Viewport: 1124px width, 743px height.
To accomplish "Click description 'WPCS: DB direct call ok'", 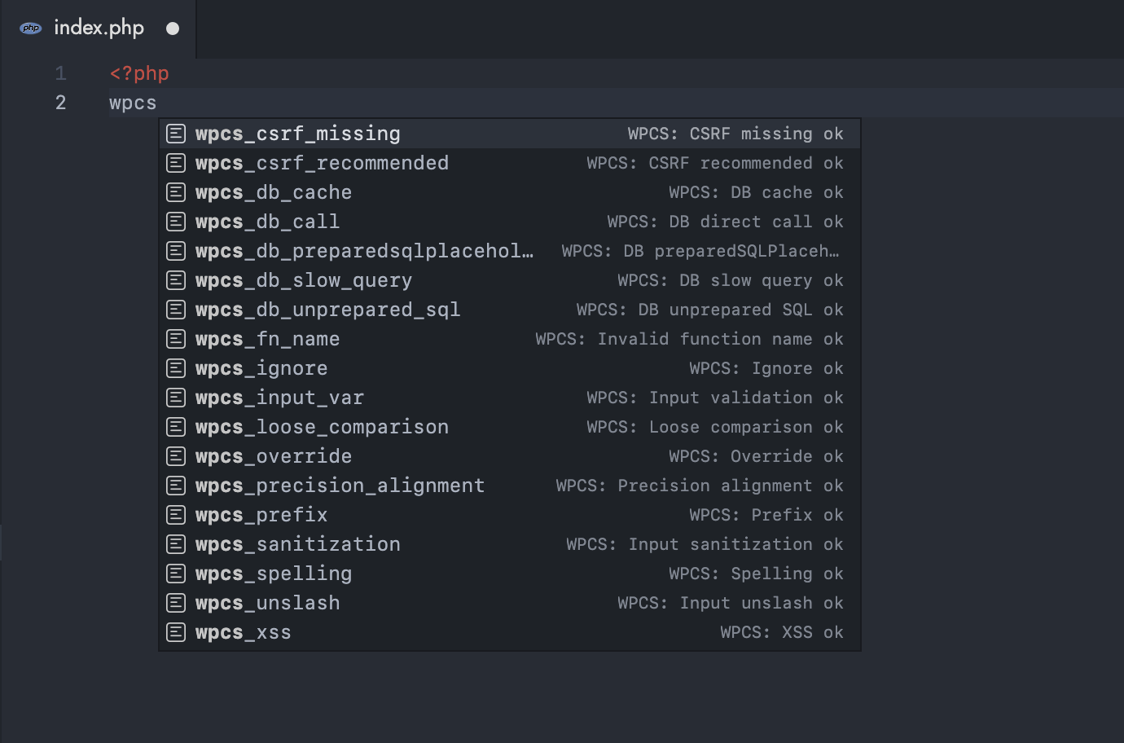I will (x=725, y=222).
